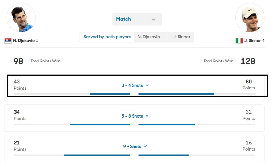The image size is (273, 163).
Task: Click Djokovic's player photo
Action: (21, 18)
